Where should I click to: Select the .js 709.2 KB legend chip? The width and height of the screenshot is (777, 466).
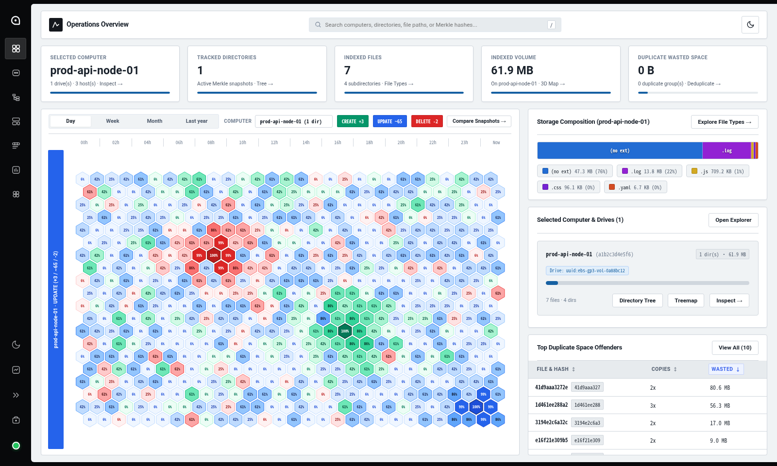pos(718,171)
